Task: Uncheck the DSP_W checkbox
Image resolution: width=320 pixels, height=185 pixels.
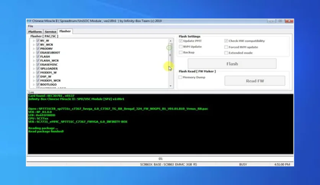Action: 38,76
